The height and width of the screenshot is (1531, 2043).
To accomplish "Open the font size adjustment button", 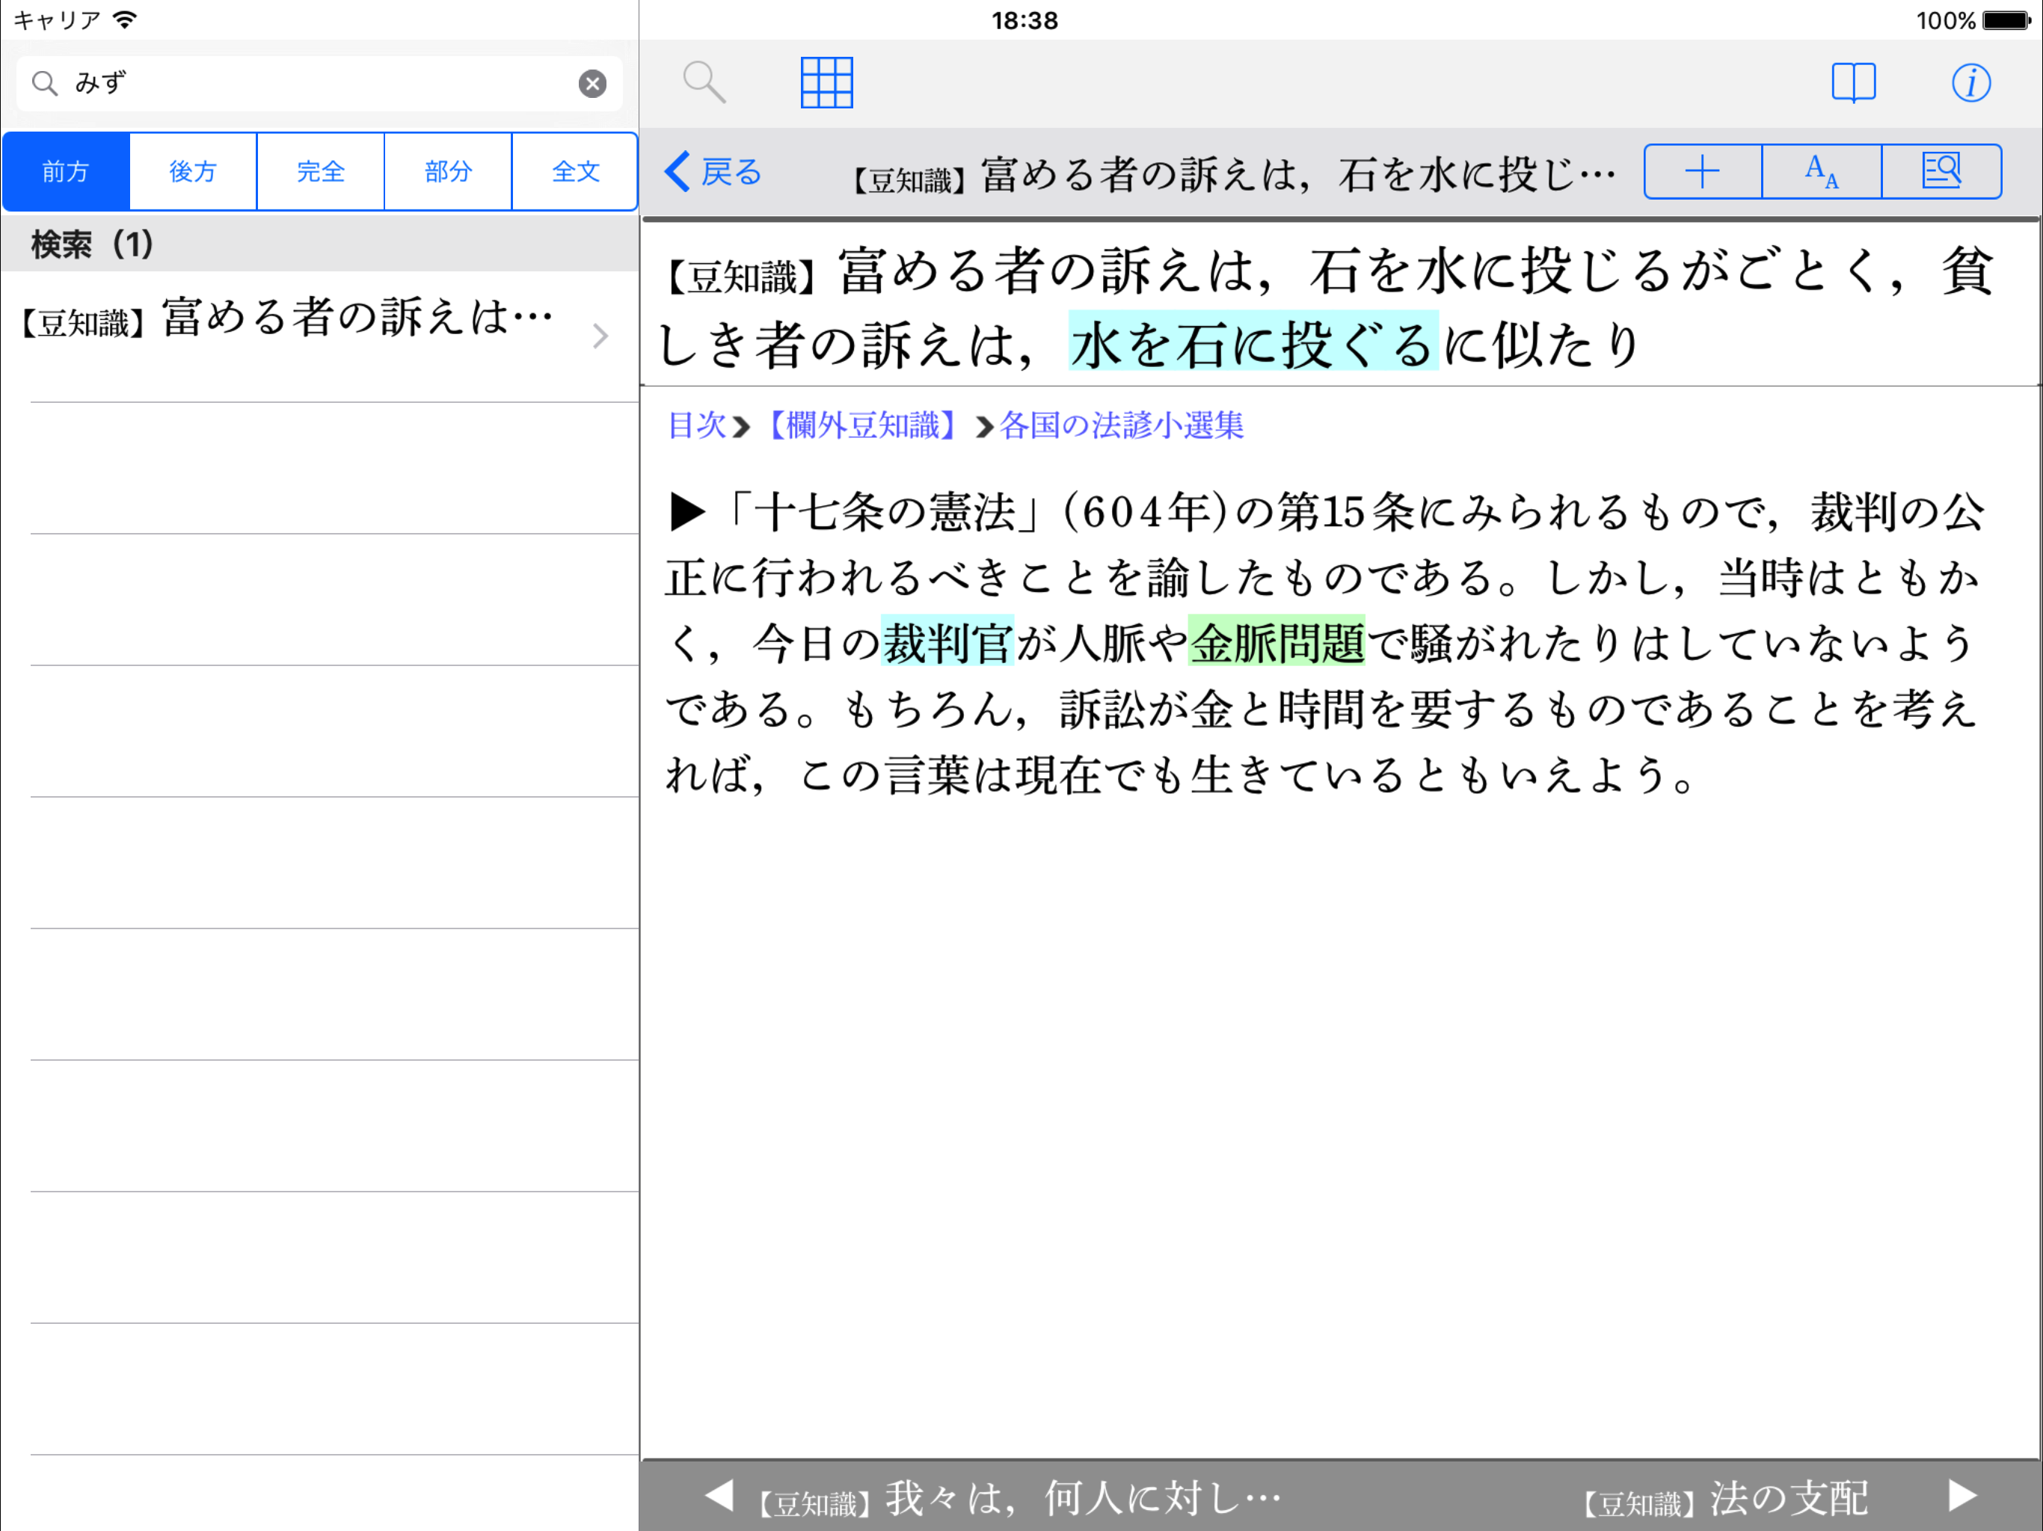I will pyautogui.click(x=1822, y=172).
